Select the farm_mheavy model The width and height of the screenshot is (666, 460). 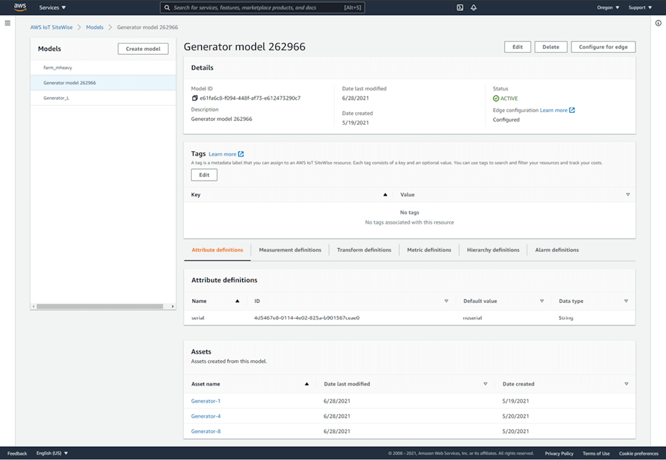click(103, 68)
